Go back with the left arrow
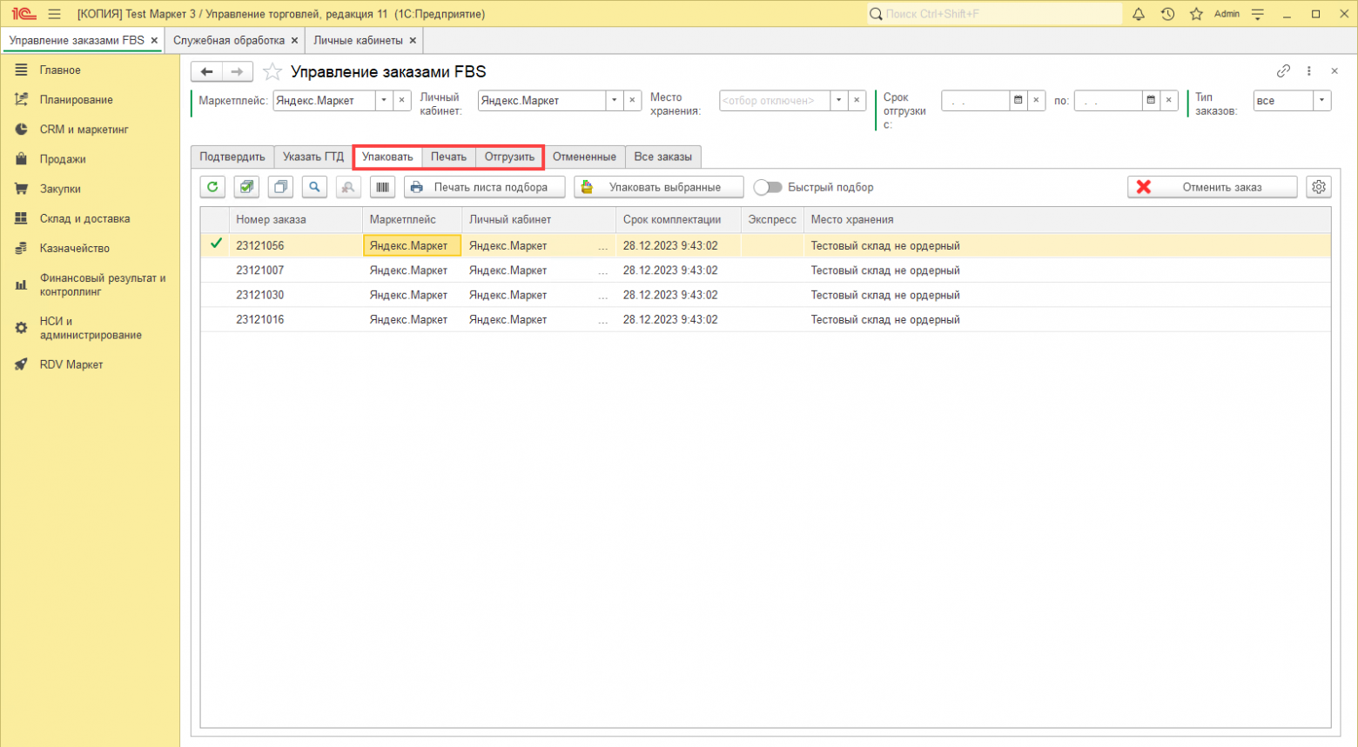The image size is (1358, 747). tap(206, 71)
